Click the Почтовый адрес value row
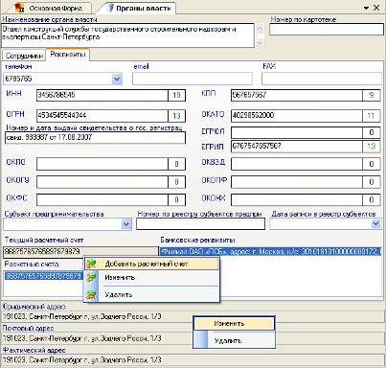 point(193,338)
